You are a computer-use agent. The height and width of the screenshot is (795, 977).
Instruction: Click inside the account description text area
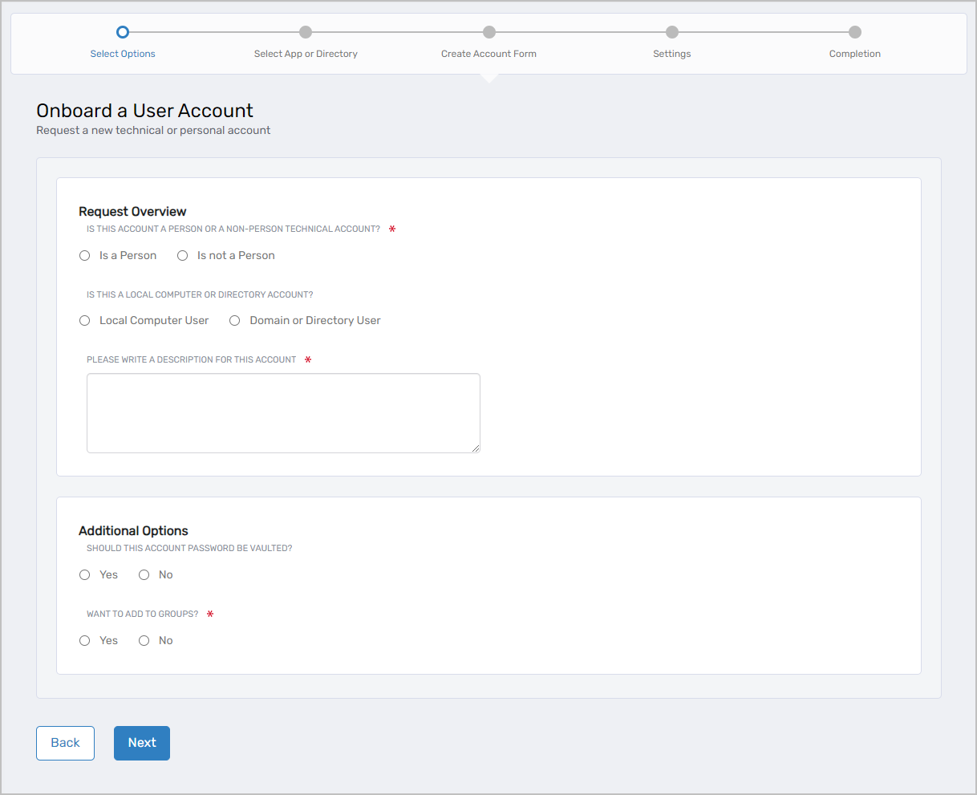(x=282, y=412)
